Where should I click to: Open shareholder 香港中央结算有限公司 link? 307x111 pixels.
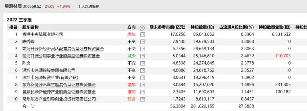tap(43, 35)
